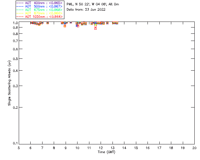
Task: Click the 12 on the time axis
Action: pyautogui.click(x=101, y=148)
